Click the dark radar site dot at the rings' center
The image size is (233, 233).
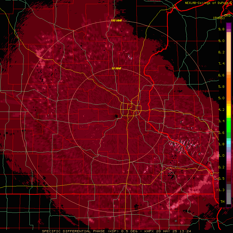116,116
